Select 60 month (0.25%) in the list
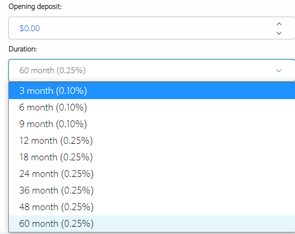 click(152, 224)
